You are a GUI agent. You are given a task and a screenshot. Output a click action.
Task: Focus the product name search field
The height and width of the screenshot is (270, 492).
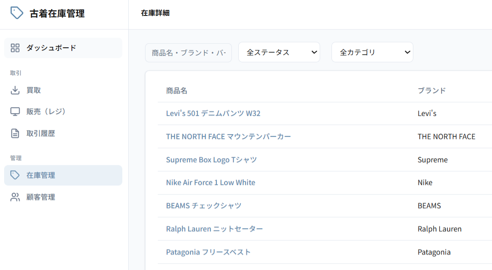(189, 52)
